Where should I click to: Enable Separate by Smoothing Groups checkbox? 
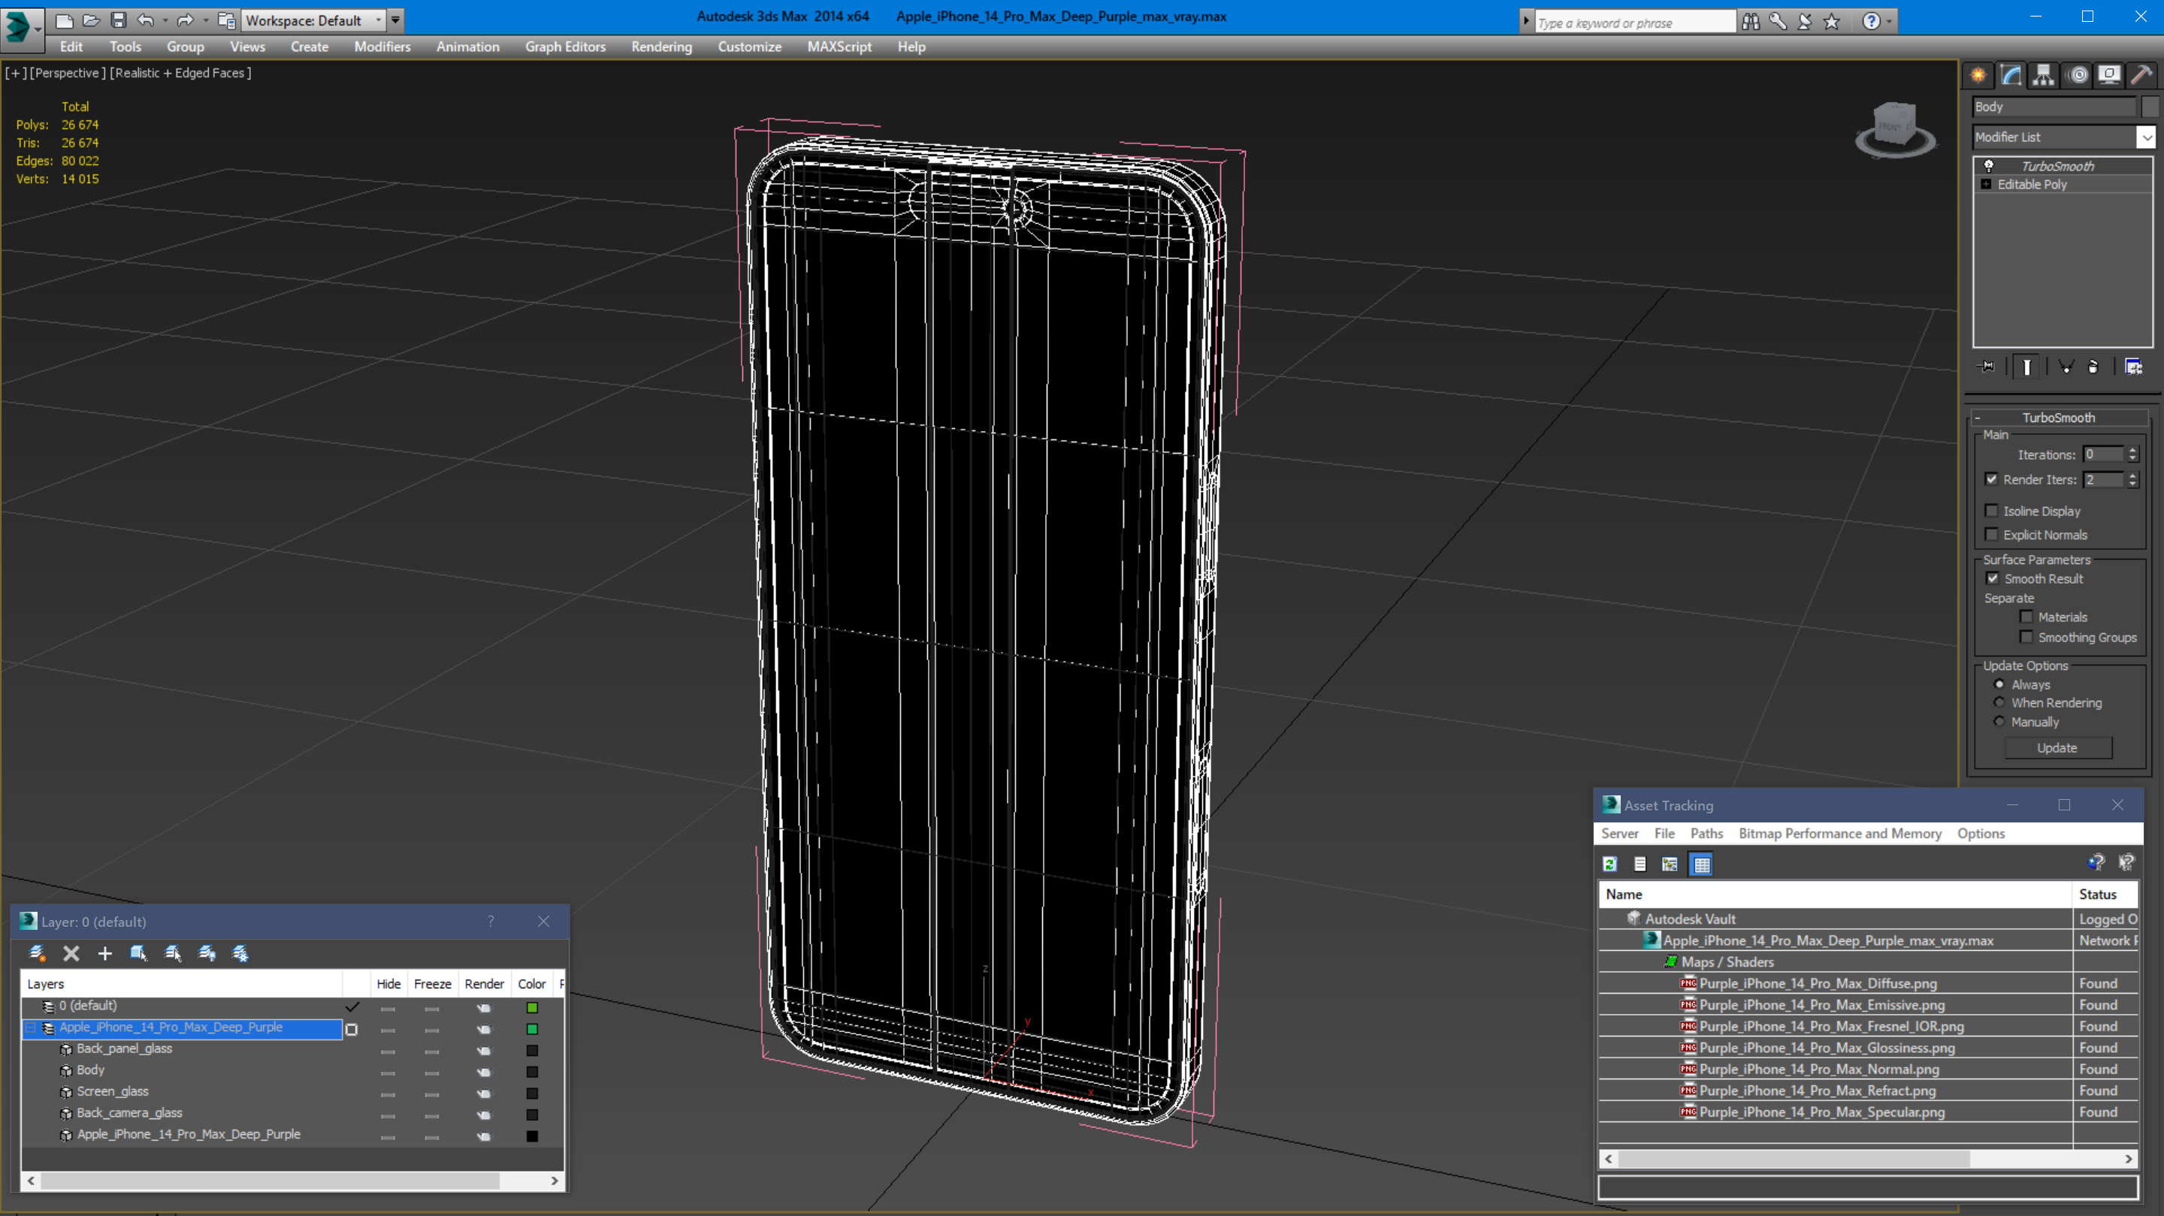click(2026, 638)
